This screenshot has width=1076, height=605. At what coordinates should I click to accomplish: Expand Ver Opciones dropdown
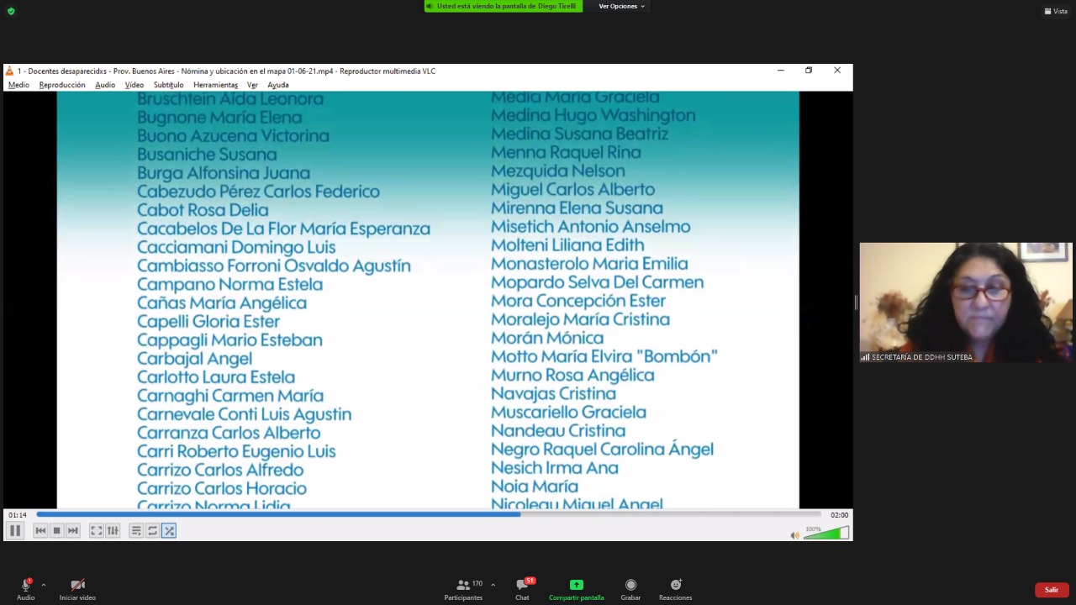pos(621,6)
